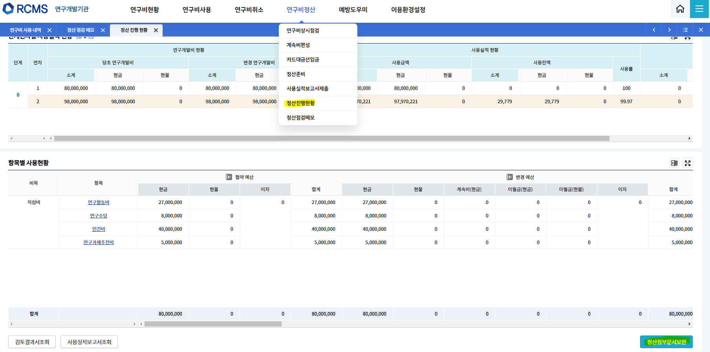
Task: Click the 항목별 사용현황 heading
Action: [29, 163]
